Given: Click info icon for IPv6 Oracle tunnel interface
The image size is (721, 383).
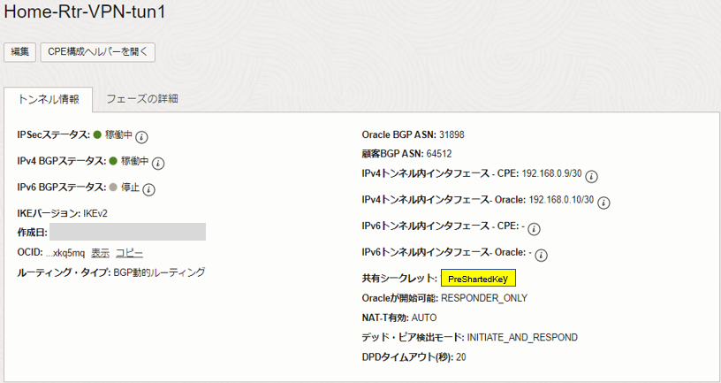Looking at the screenshot, I should [x=542, y=255].
